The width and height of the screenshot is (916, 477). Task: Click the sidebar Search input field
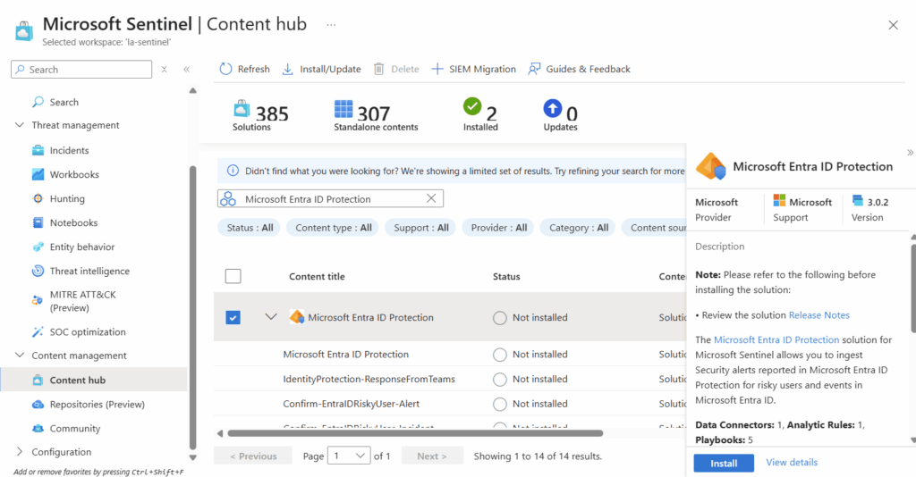[x=81, y=70]
